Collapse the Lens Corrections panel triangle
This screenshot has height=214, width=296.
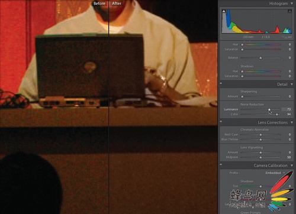click(292, 122)
